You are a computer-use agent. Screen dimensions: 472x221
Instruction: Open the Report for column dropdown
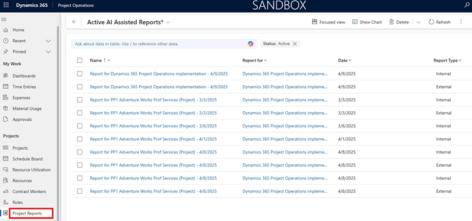point(266,60)
